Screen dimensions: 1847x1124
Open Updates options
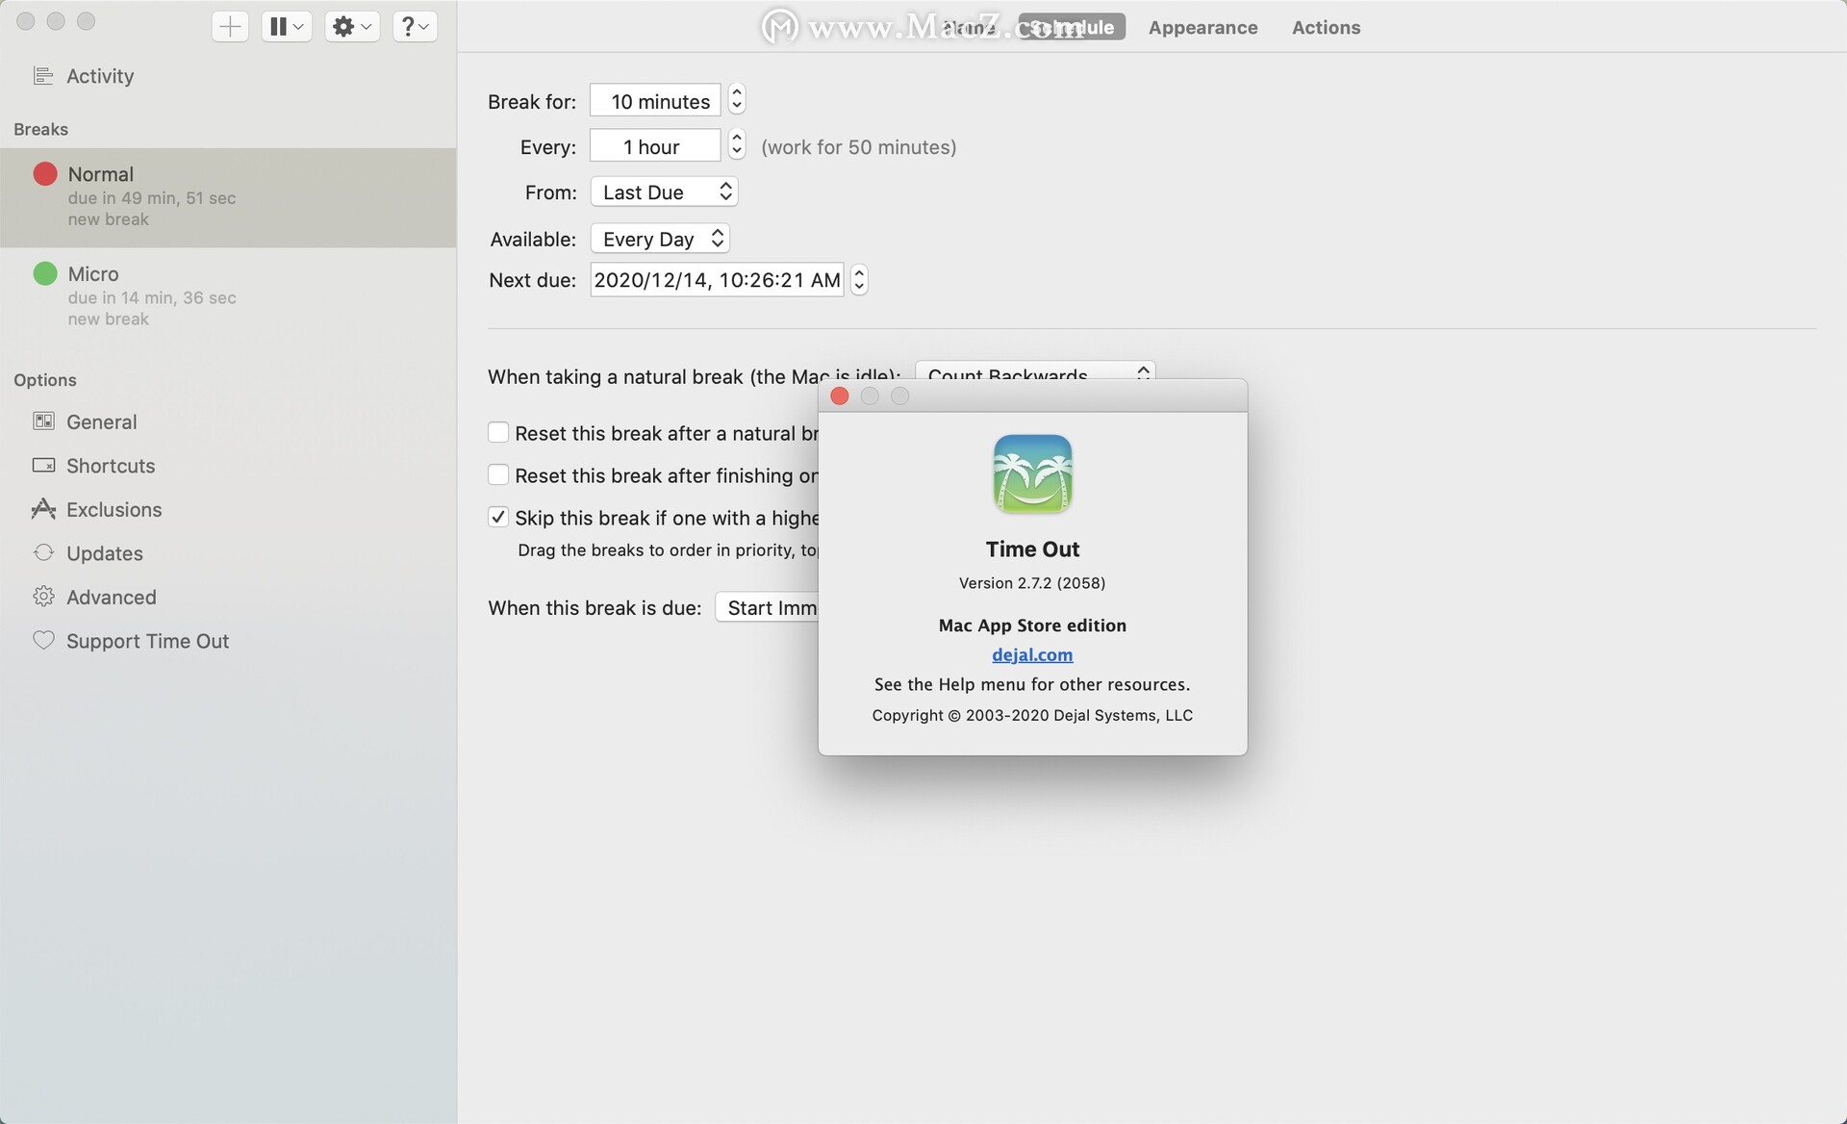click(104, 553)
